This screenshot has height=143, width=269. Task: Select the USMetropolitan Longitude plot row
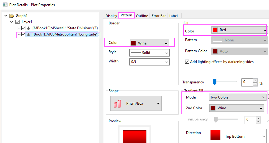(x=65, y=34)
